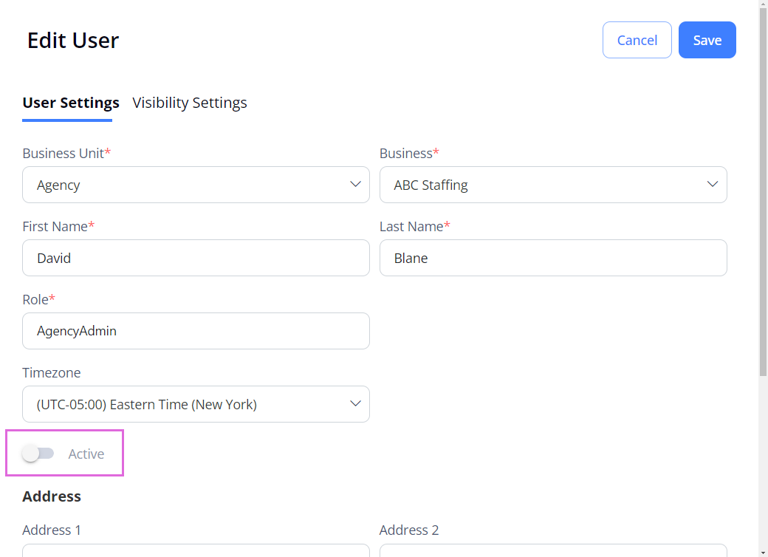
Task: Click the Role field showing AgencyAdmin
Action: 196,331
